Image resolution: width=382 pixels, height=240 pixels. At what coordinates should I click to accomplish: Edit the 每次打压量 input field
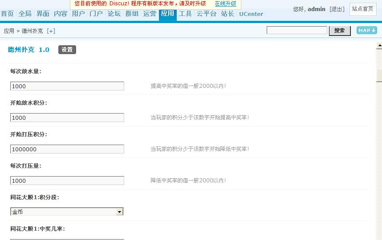(67, 181)
